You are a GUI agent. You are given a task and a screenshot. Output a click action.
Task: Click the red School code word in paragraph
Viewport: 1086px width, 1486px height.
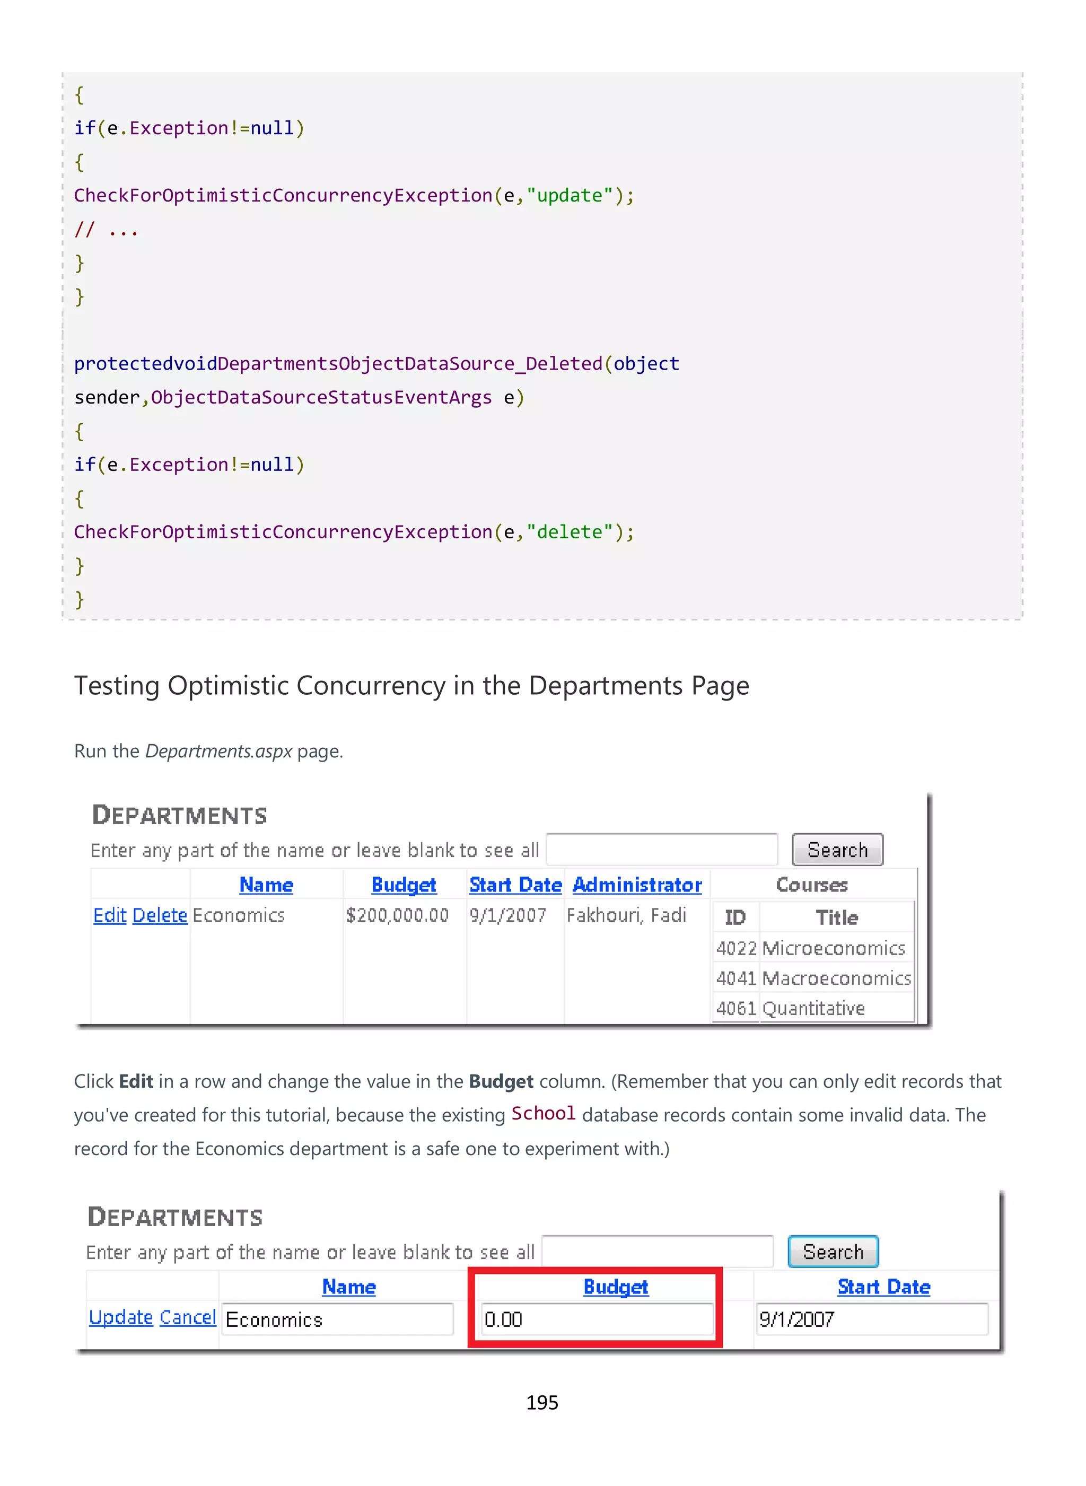543,1113
